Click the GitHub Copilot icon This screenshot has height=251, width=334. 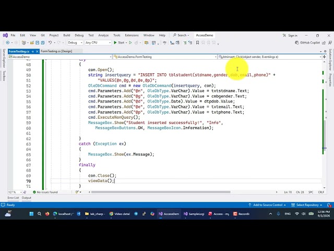tap(297, 43)
